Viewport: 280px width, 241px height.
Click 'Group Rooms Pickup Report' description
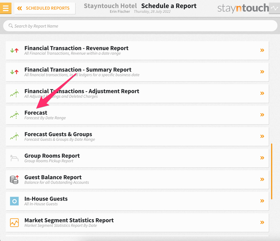49,161
